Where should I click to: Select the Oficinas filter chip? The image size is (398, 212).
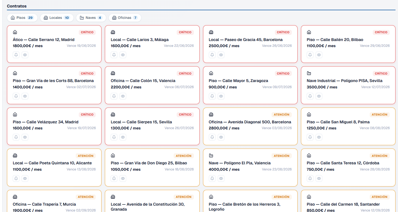pos(125,18)
